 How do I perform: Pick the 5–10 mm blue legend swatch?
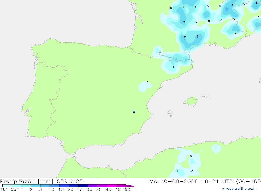pos(45,186)
